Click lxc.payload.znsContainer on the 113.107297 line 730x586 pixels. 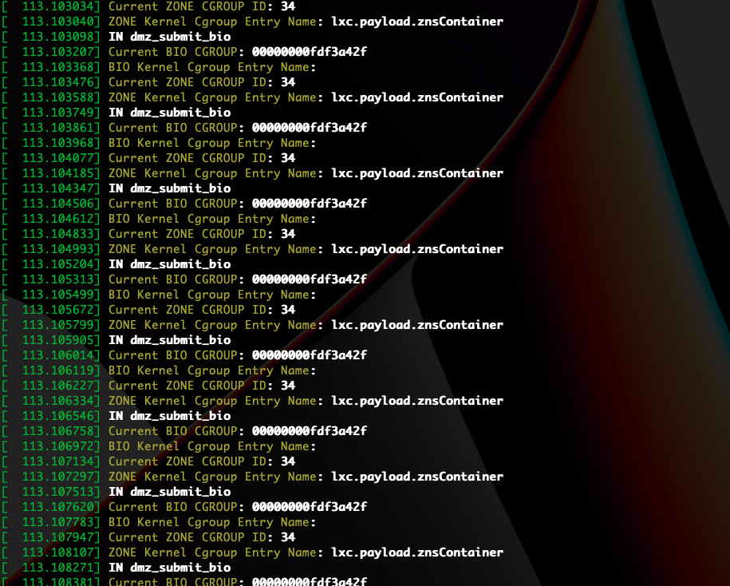coord(417,477)
